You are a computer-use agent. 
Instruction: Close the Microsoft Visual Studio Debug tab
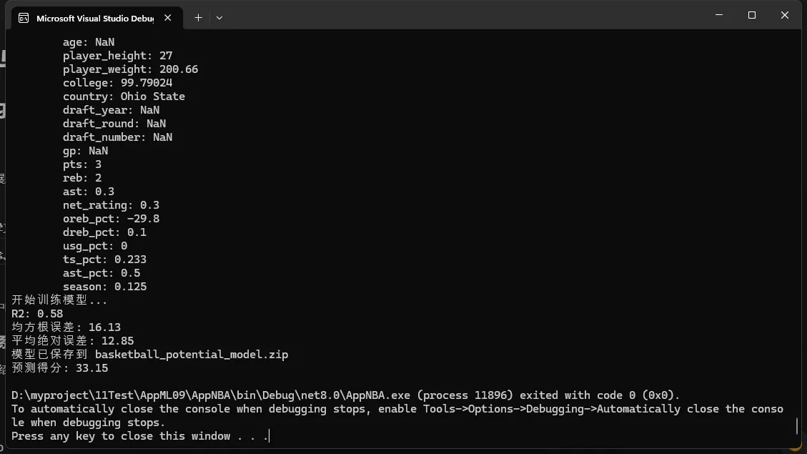tap(168, 18)
